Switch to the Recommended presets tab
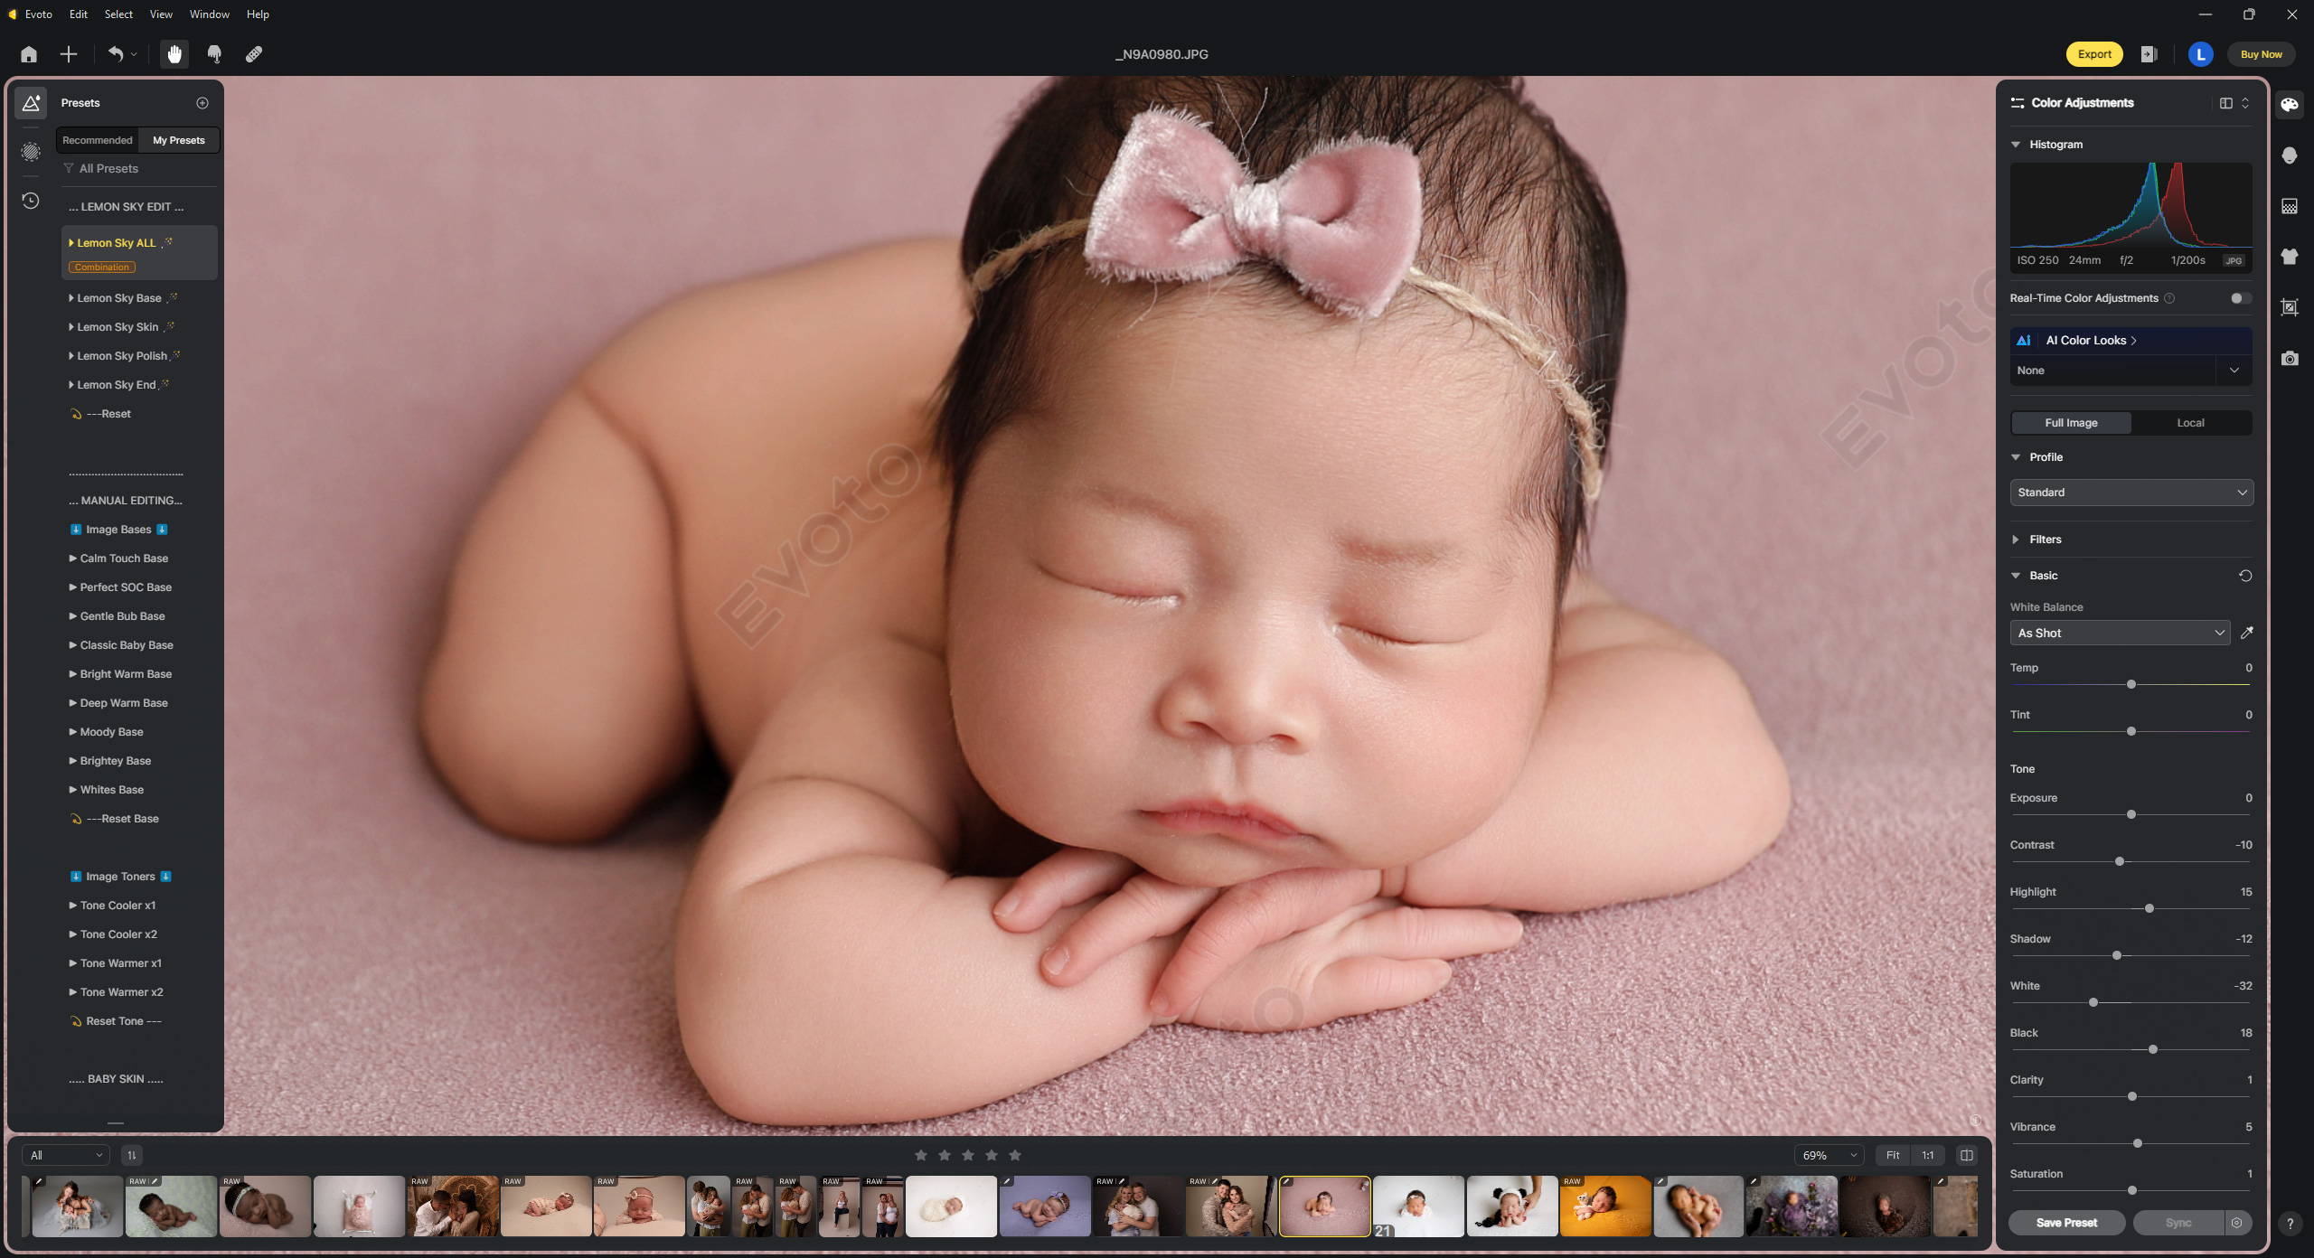This screenshot has width=2314, height=1258. (98, 140)
